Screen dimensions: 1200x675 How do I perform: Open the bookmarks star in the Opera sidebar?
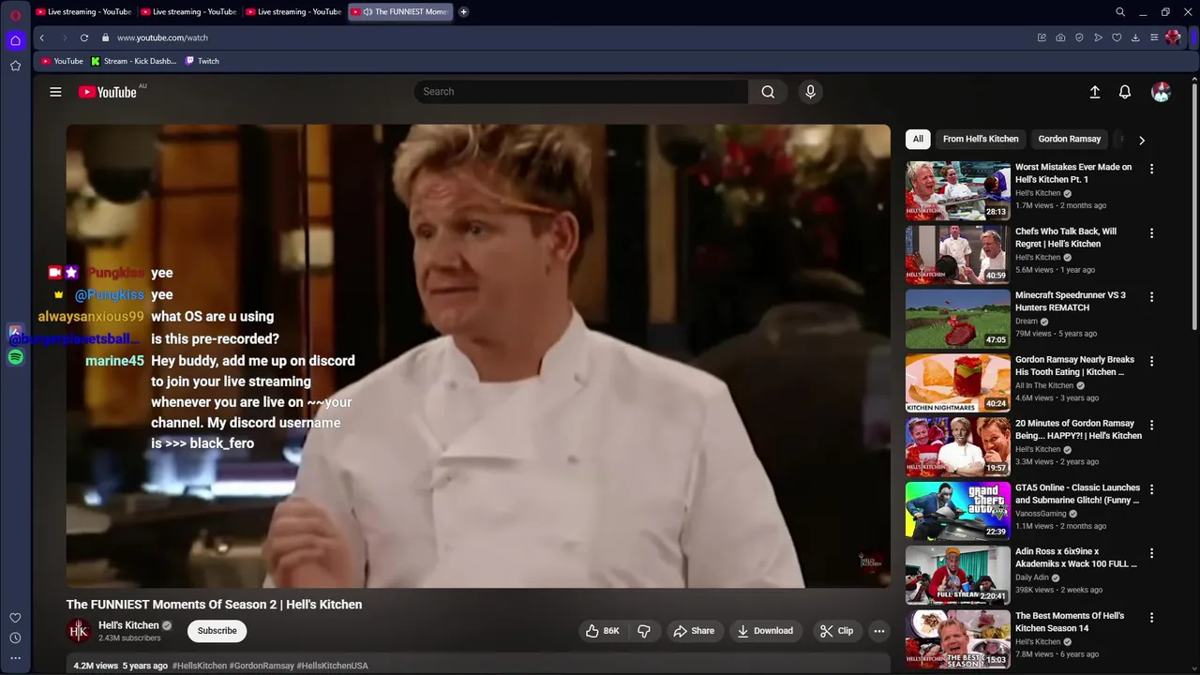[15, 66]
